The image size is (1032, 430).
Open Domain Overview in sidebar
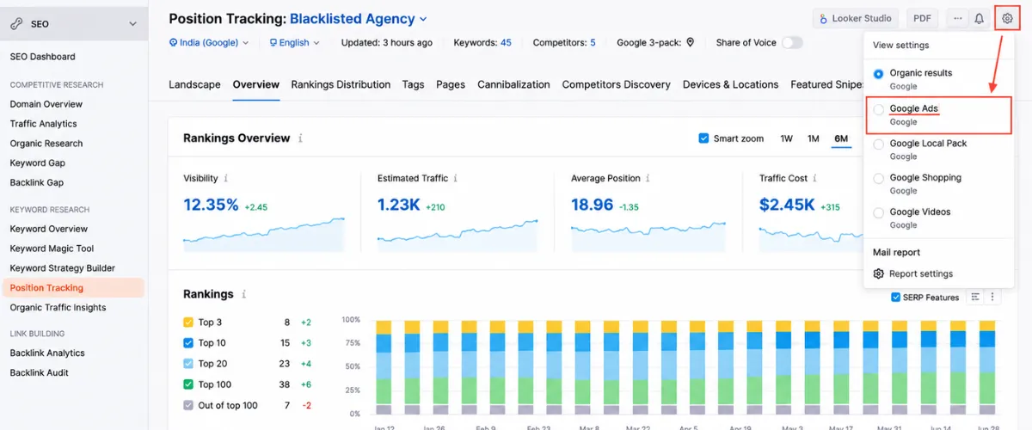click(46, 104)
